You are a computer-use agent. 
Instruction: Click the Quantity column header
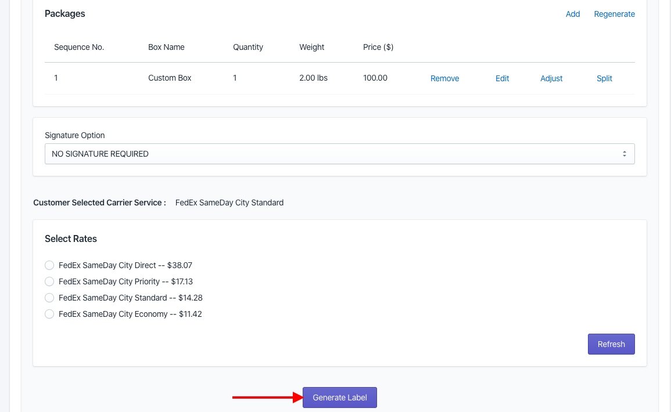coord(247,47)
